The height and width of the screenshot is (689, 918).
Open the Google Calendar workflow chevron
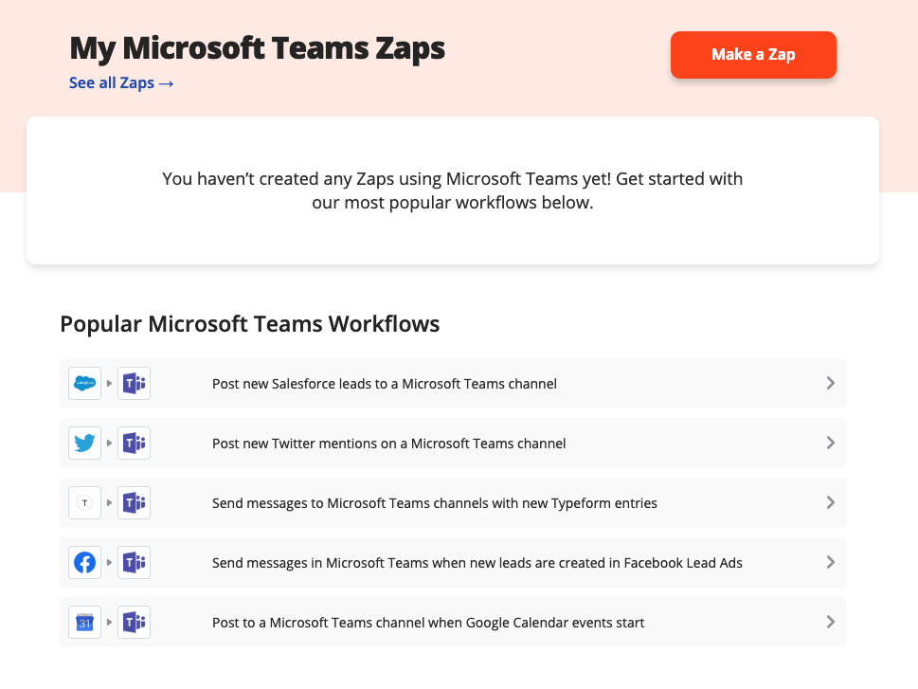pos(830,623)
